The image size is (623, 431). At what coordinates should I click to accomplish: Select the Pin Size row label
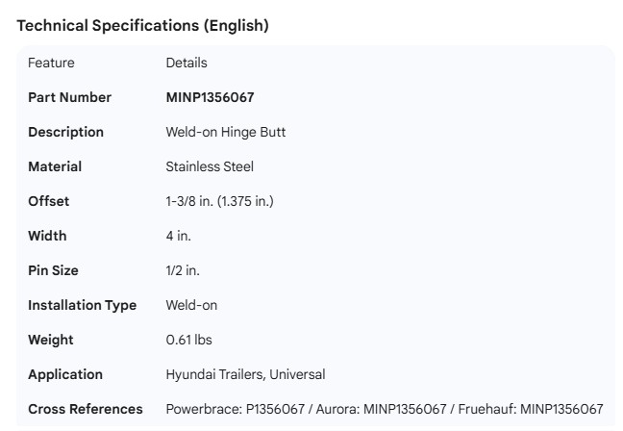[56, 270]
